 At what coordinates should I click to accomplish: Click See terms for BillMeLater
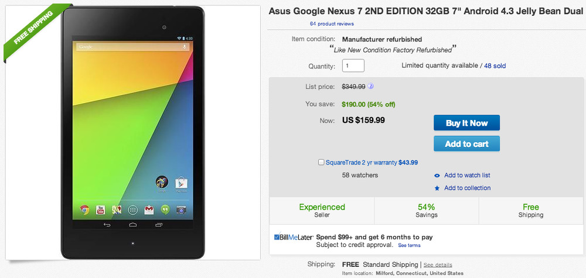pos(409,245)
